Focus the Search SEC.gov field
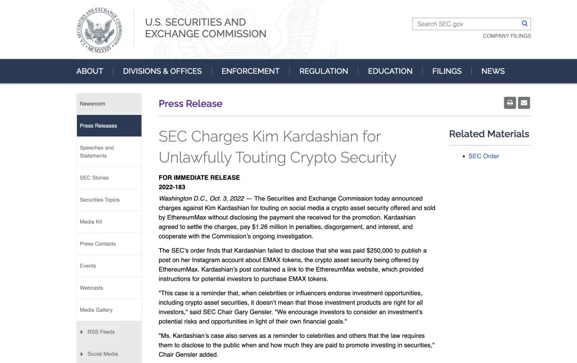The height and width of the screenshot is (363, 577). pos(466,24)
